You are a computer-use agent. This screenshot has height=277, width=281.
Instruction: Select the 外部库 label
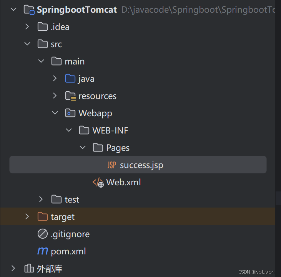tap(50, 269)
